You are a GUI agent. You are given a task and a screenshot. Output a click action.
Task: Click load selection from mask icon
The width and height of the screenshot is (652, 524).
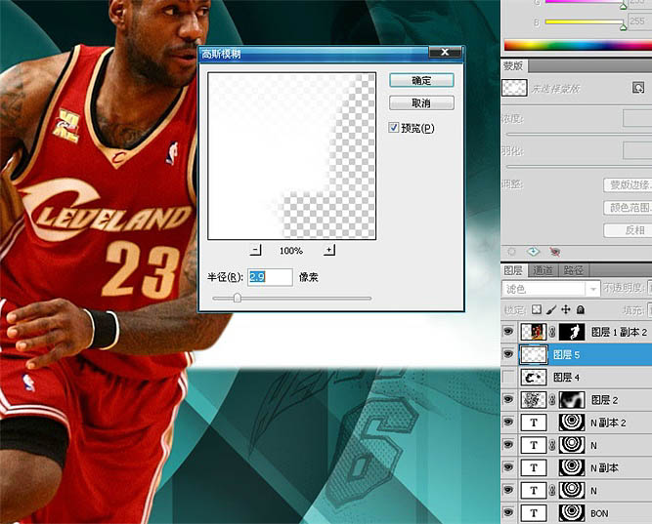[512, 252]
